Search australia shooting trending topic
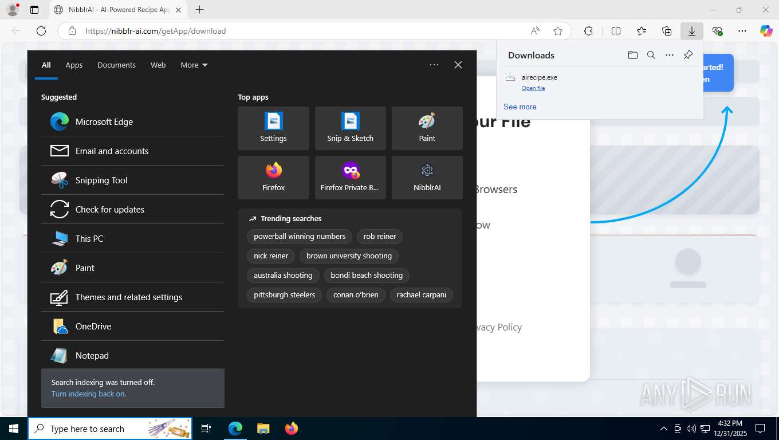The width and height of the screenshot is (779, 440). pos(283,275)
